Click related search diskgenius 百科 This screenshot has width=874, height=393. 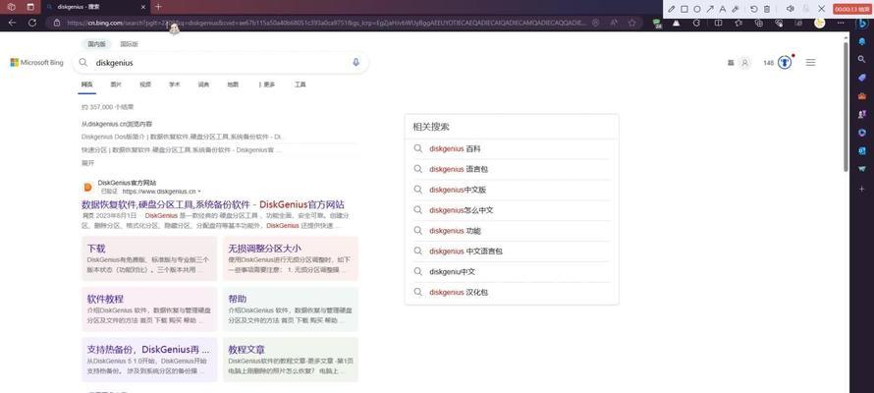[455, 148]
